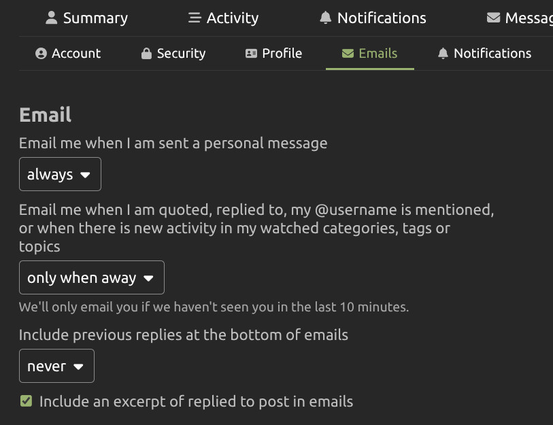Click the 'Include an excerpt' label text
Image resolution: width=553 pixels, height=425 pixels.
[196, 401]
